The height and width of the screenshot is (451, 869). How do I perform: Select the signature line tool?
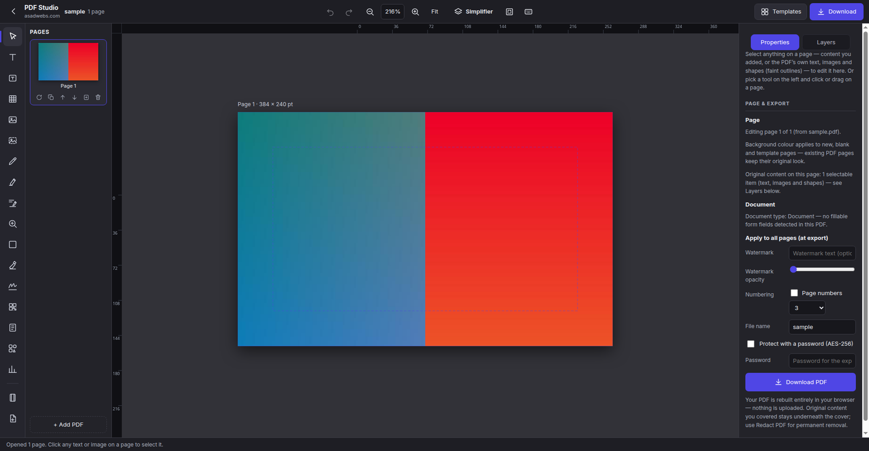(x=12, y=286)
